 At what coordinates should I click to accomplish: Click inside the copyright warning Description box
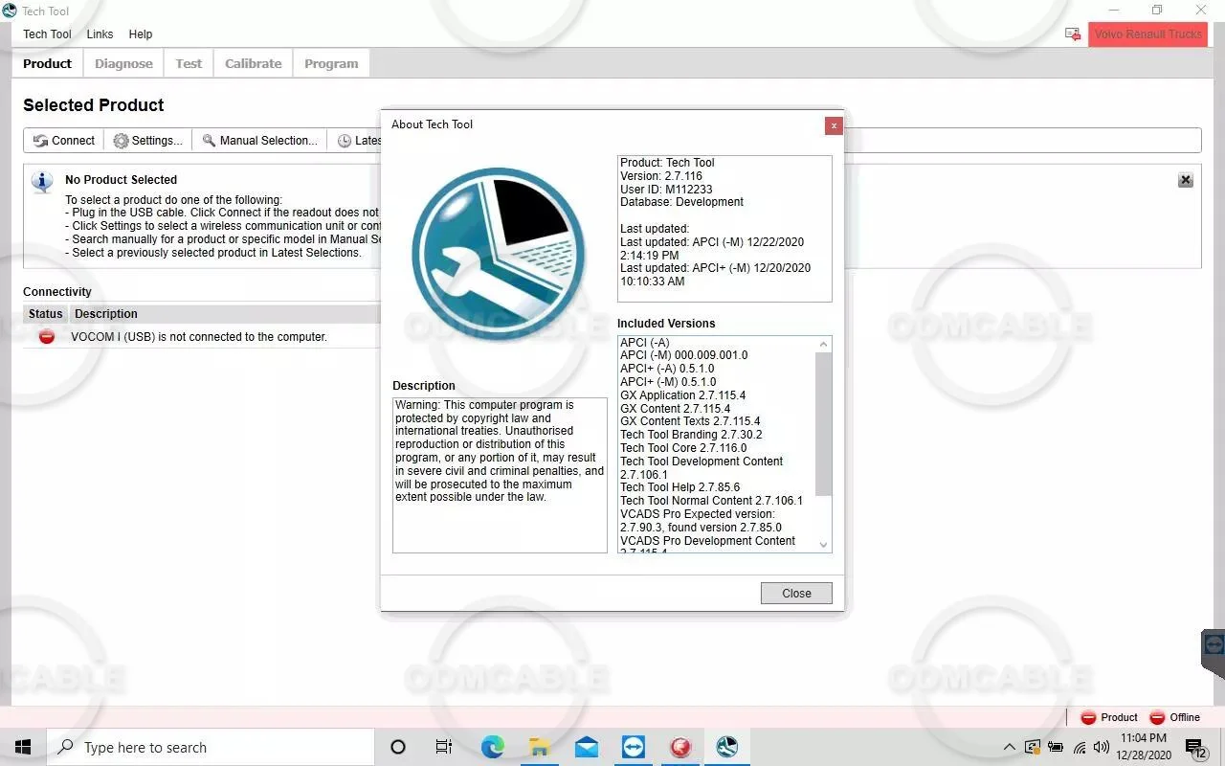500,475
